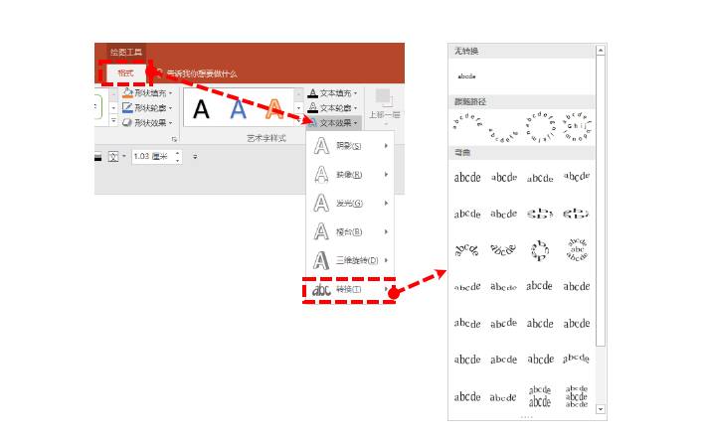Image resolution: width=707 pixels, height=437 pixels.
Task: Click the 形状效果 icon
Action: pos(127,122)
